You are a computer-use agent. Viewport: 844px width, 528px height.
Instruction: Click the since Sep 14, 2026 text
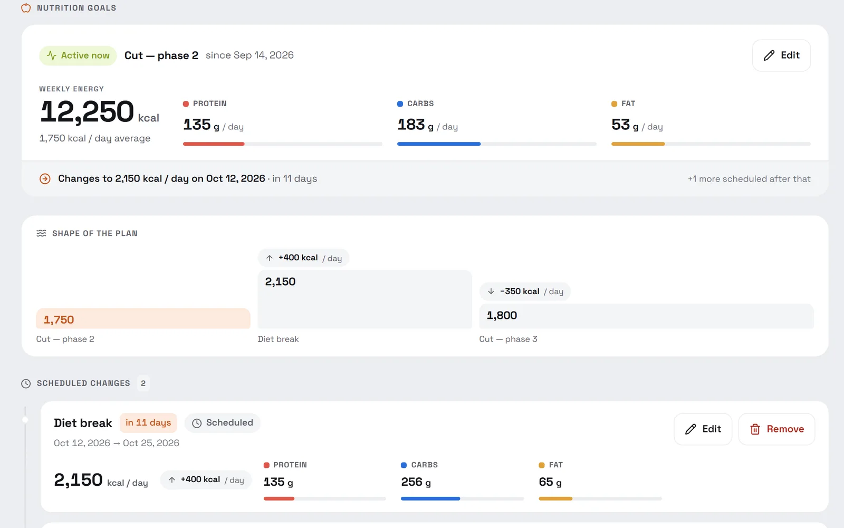(250, 55)
